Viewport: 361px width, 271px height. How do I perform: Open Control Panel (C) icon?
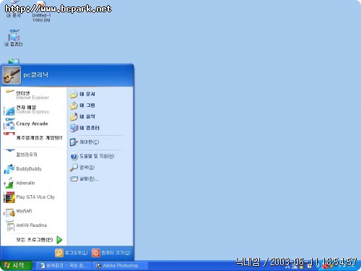[74, 142]
